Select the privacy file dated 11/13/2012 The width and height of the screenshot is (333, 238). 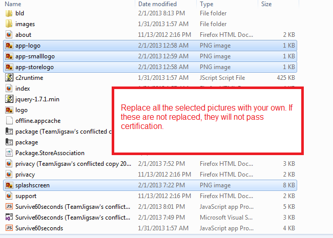[25, 174]
